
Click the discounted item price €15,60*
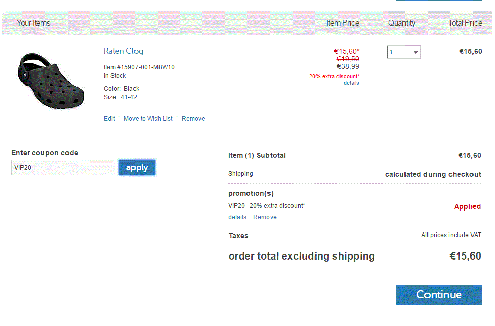pyautogui.click(x=347, y=51)
